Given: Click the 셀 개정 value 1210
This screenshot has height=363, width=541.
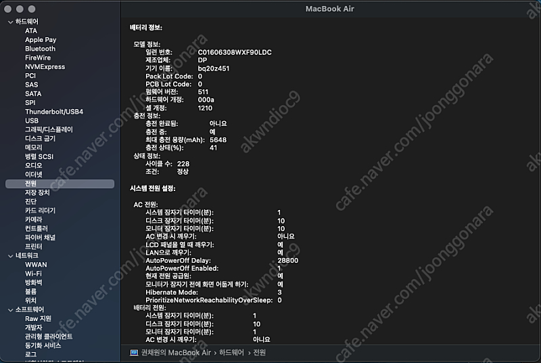Looking at the screenshot, I should (205, 108).
